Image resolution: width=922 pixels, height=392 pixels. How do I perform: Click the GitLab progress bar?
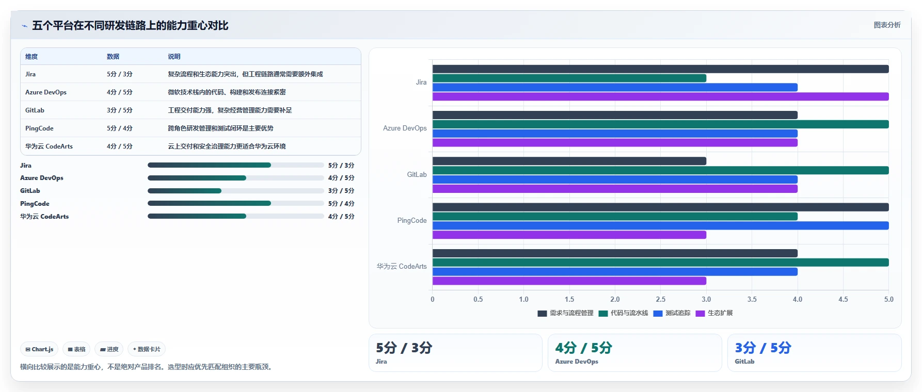tap(236, 191)
